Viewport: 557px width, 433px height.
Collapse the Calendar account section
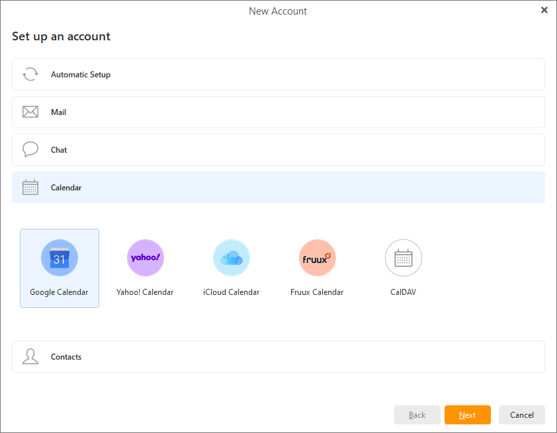[x=278, y=187]
